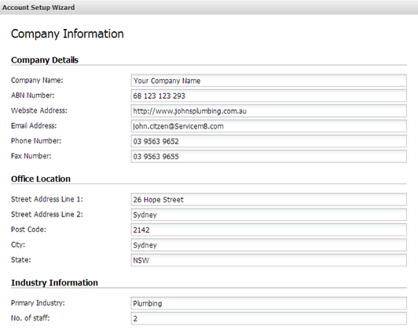Click the Company Name input field
This screenshot has height=330, width=418.
coord(269,81)
